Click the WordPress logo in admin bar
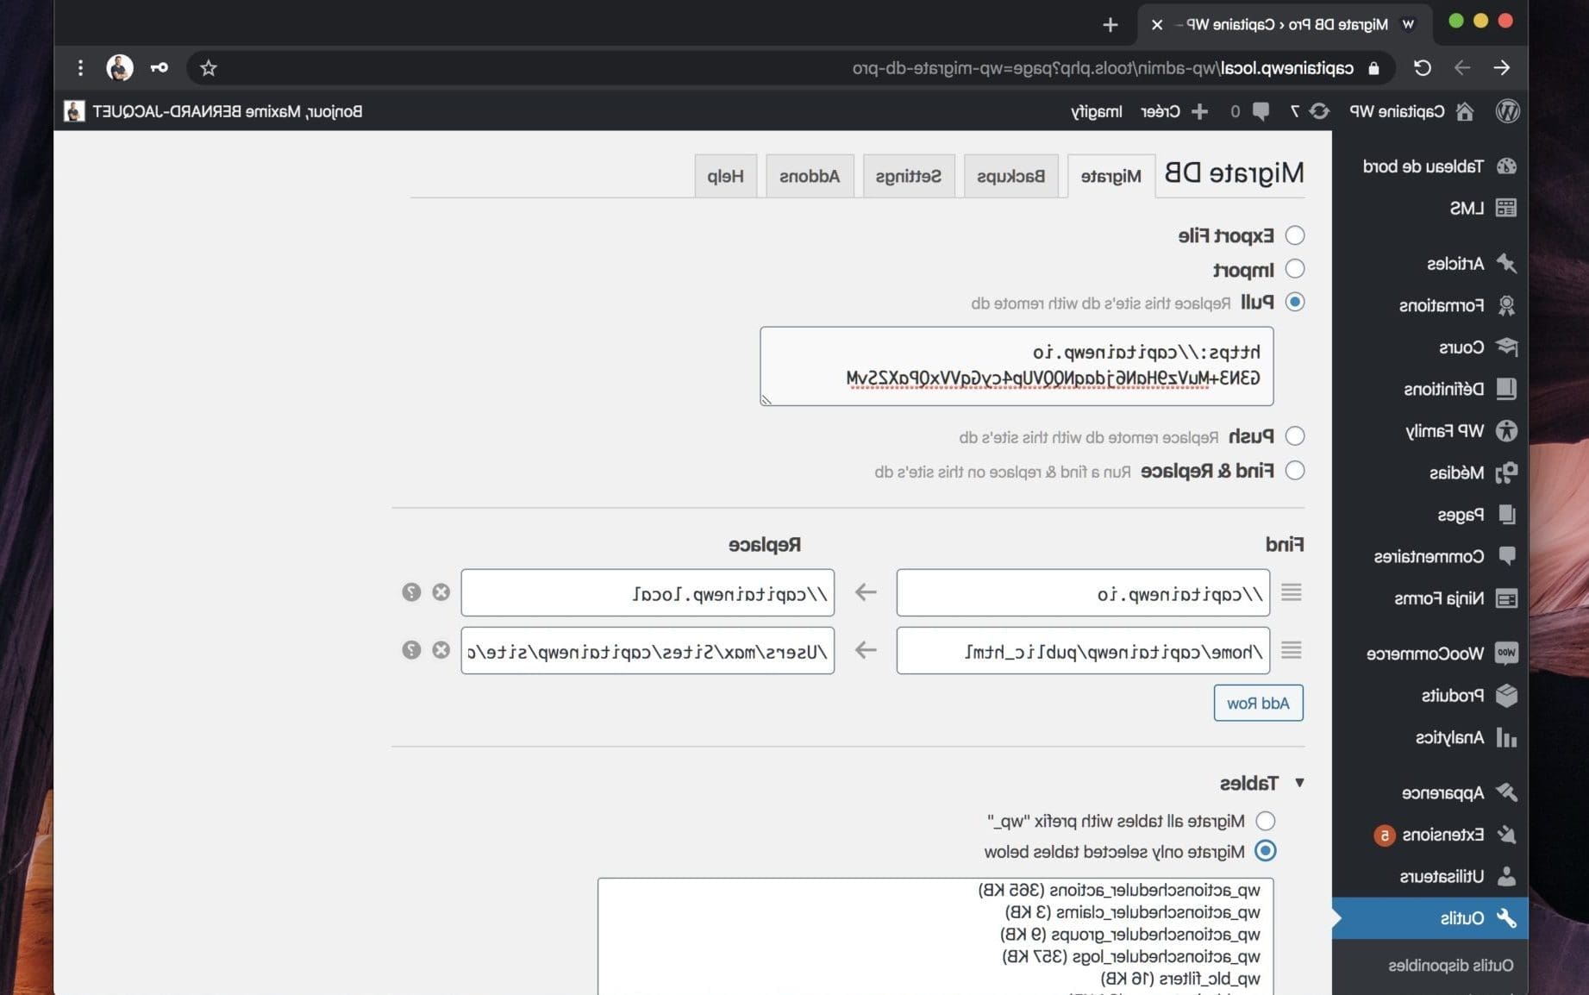The width and height of the screenshot is (1589, 995). (x=1507, y=111)
